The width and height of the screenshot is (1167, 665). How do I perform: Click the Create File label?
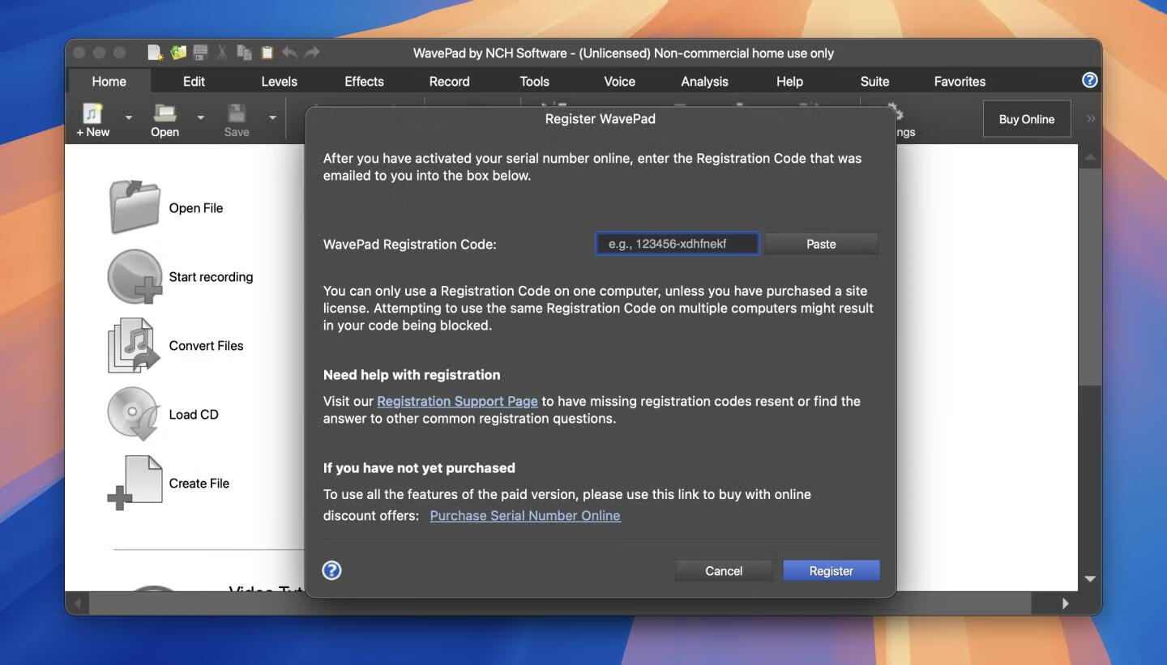(199, 484)
